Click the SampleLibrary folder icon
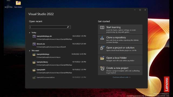173x97 pixels. point(34,62)
